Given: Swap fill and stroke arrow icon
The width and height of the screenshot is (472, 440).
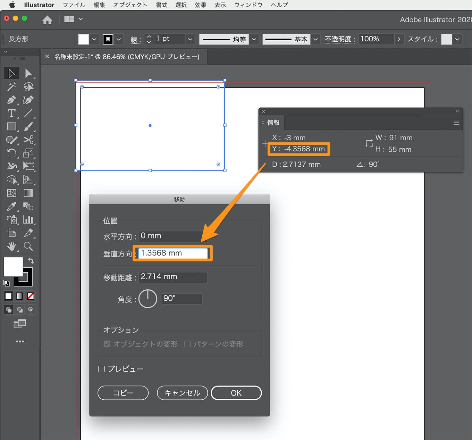Looking at the screenshot, I should [x=31, y=260].
